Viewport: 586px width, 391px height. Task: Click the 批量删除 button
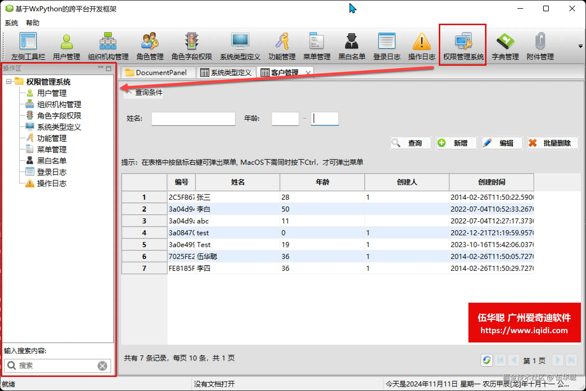point(552,143)
